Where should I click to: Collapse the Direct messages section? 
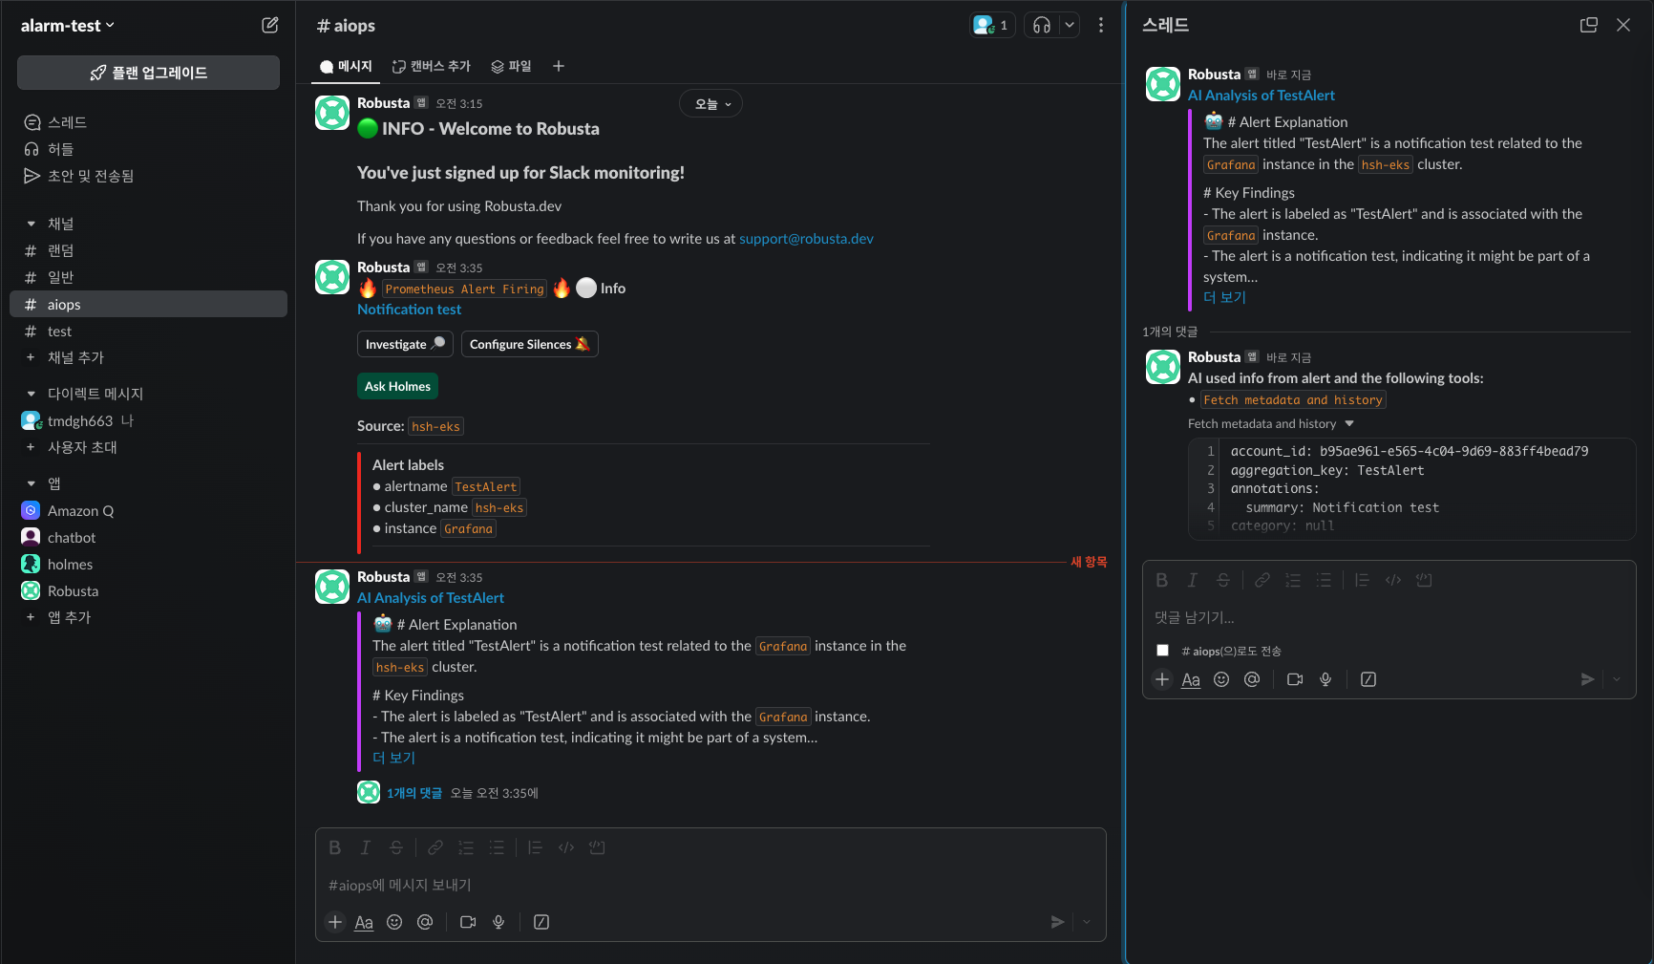(32, 394)
